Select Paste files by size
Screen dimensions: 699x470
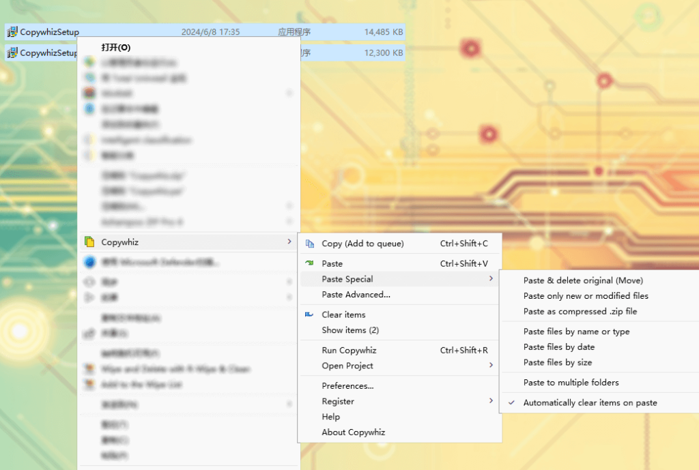click(600, 362)
